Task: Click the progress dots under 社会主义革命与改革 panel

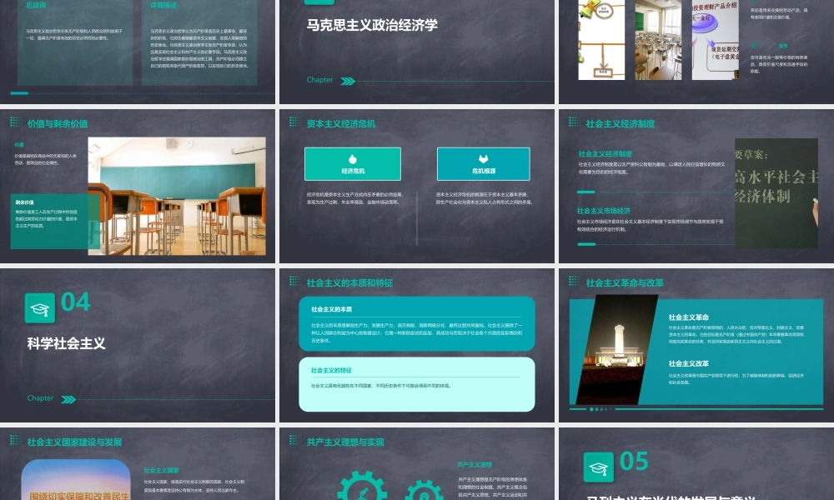Action: (x=600, y=409)
